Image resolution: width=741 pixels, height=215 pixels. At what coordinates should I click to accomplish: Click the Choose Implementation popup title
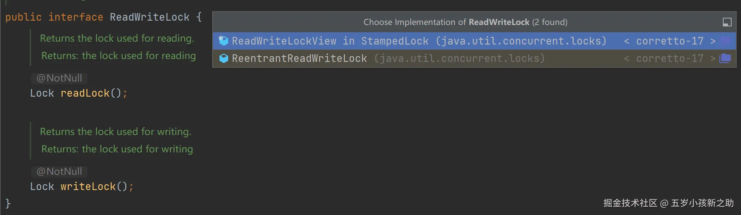[x=465, y=22]
